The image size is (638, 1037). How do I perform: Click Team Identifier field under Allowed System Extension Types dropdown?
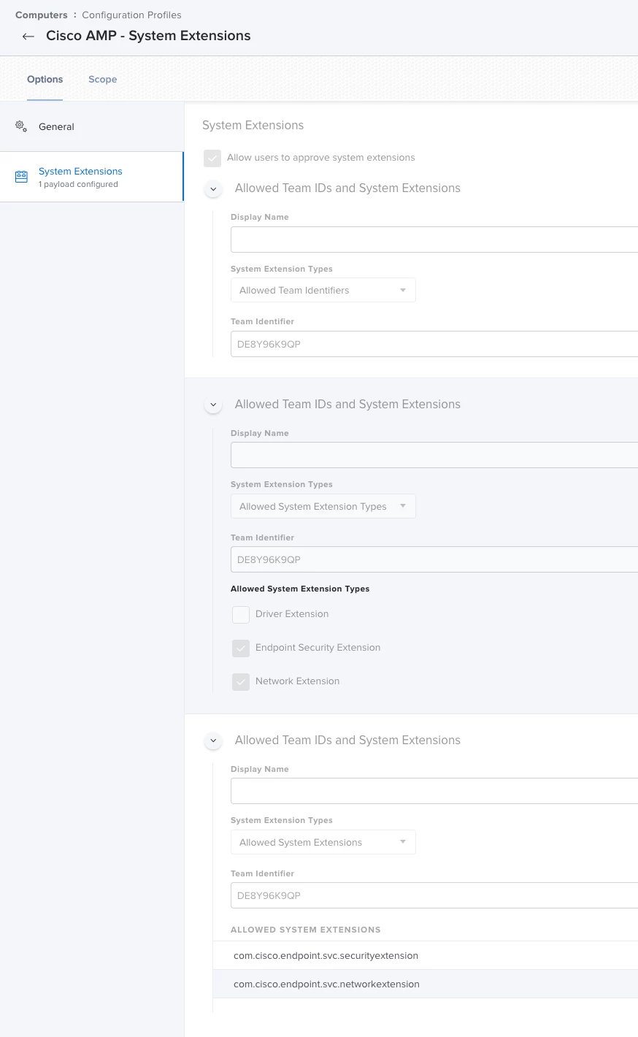pyautogui.click(x=434, y=559)
